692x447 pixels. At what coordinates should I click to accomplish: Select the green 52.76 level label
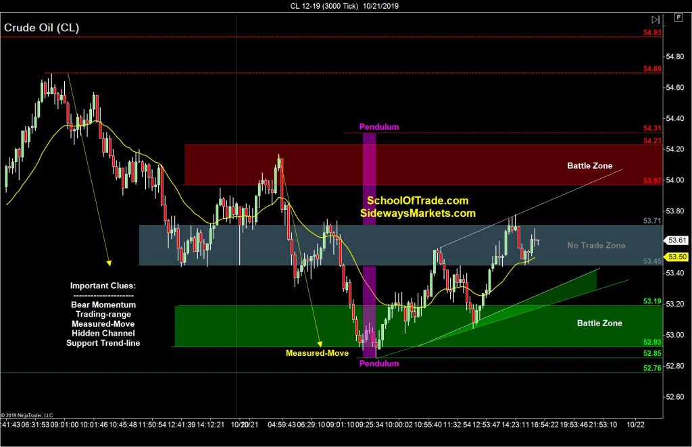[652, 367]
